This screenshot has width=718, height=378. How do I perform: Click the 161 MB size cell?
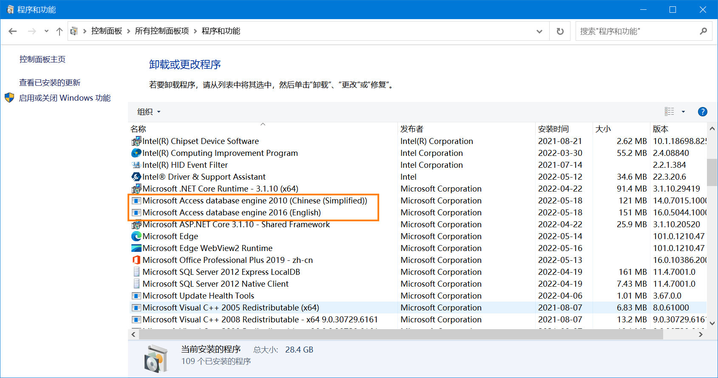633,272
